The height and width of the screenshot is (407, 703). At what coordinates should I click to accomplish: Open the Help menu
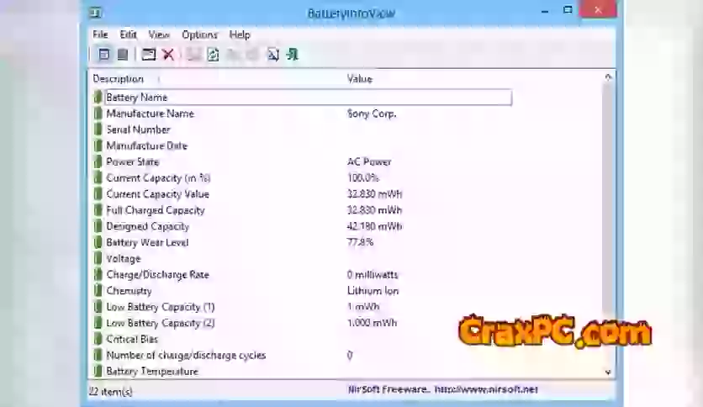pyautogui.click(x=240, y=34)
